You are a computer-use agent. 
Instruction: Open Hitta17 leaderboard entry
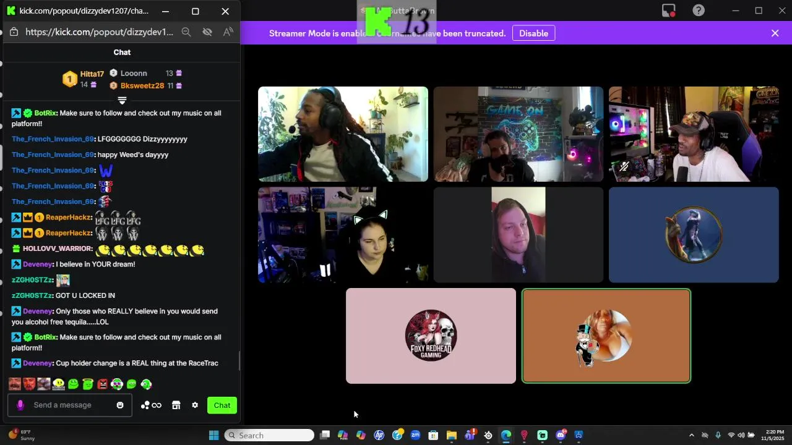(84, 79)
